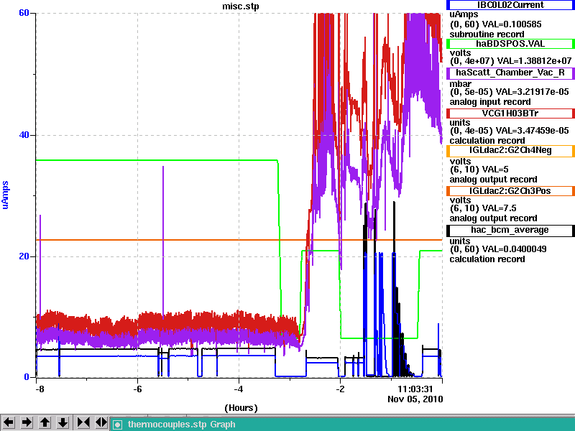Viewport: 575px width, 431px height.
Task: Click the zoom-out time axis diamond icon
Action: [101, 422]
